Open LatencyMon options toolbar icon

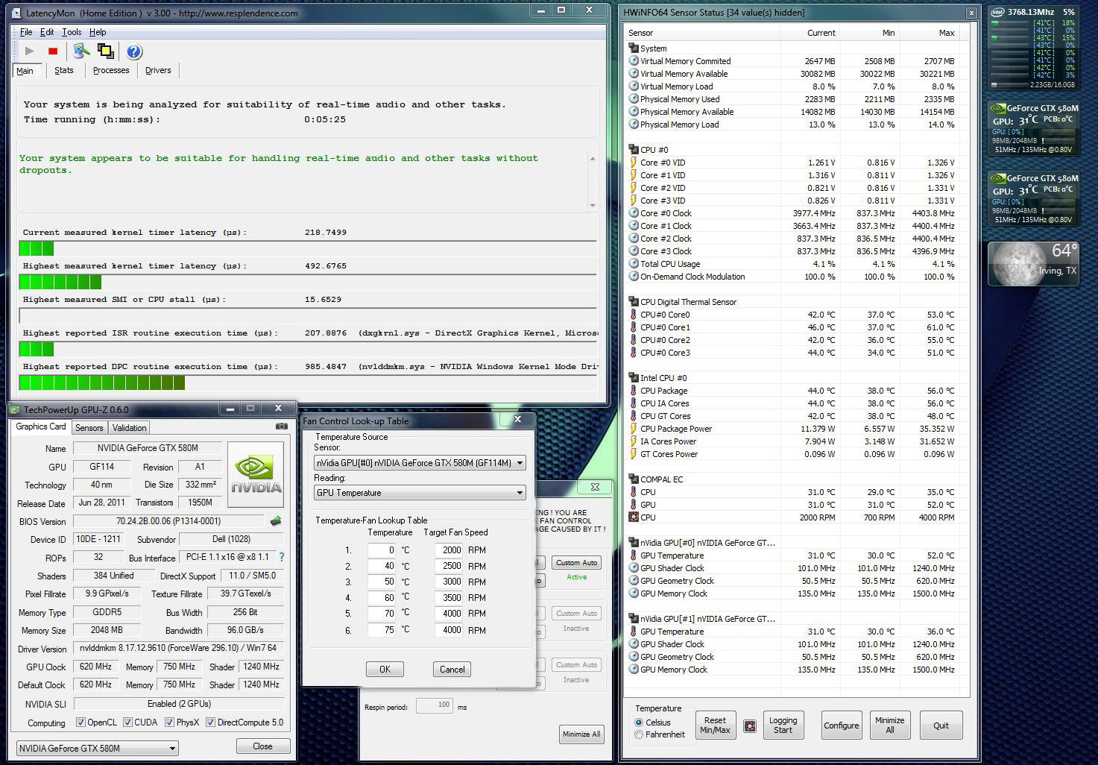click(x=81, y=51)
